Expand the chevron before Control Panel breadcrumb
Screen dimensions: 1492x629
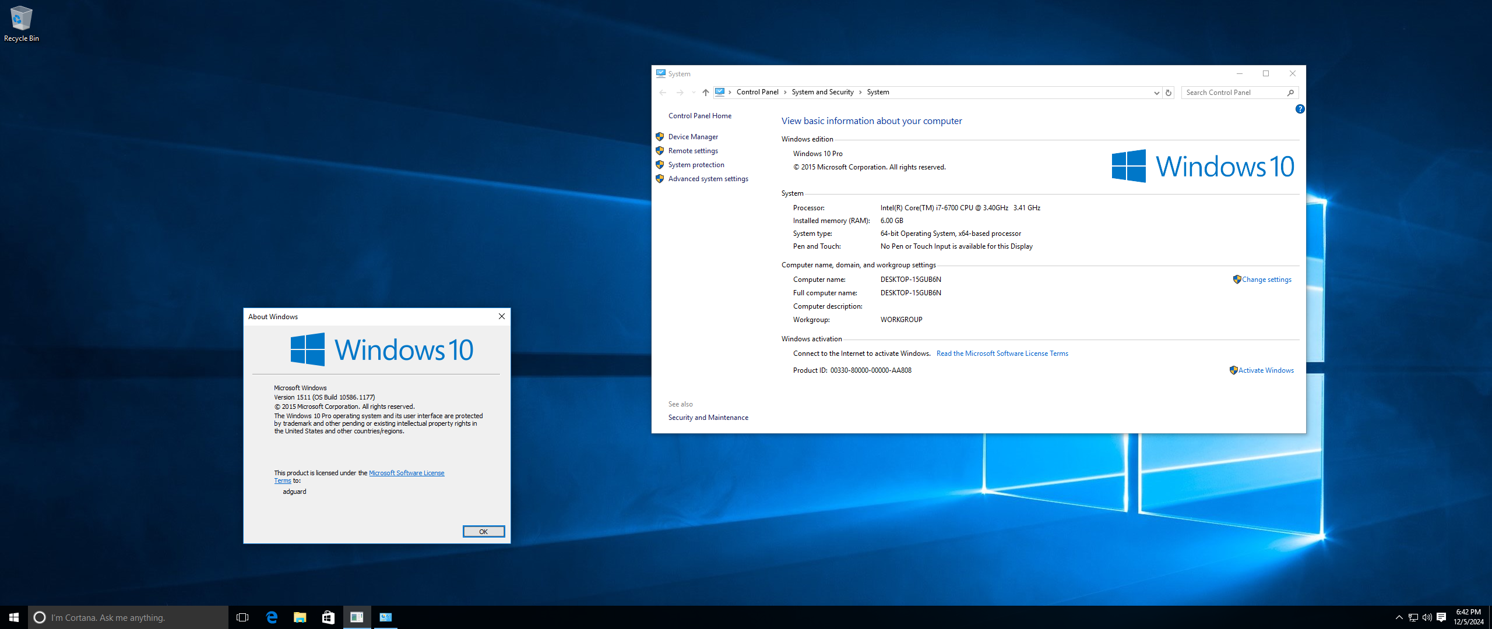pyautogui.click(x=730, y=92)
